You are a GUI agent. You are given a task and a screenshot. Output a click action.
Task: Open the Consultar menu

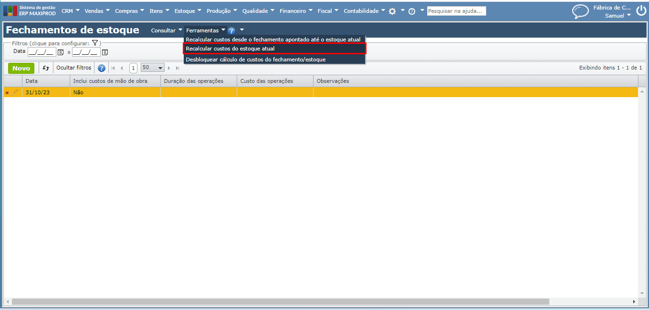tap(167, 30)
